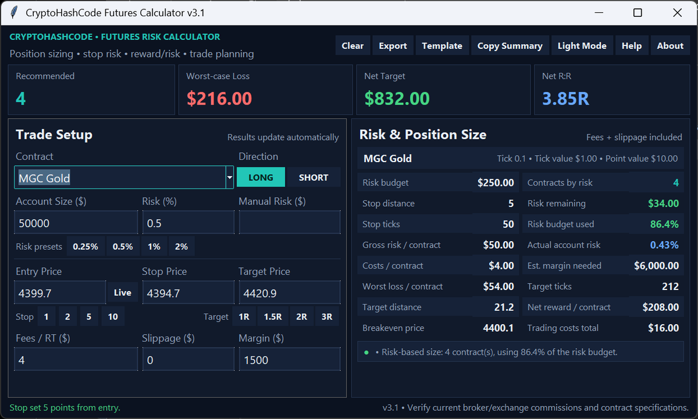Click the Risk remaining $34.00 value
The height and width of the screenshot is (419, 698).
(663, 203)
